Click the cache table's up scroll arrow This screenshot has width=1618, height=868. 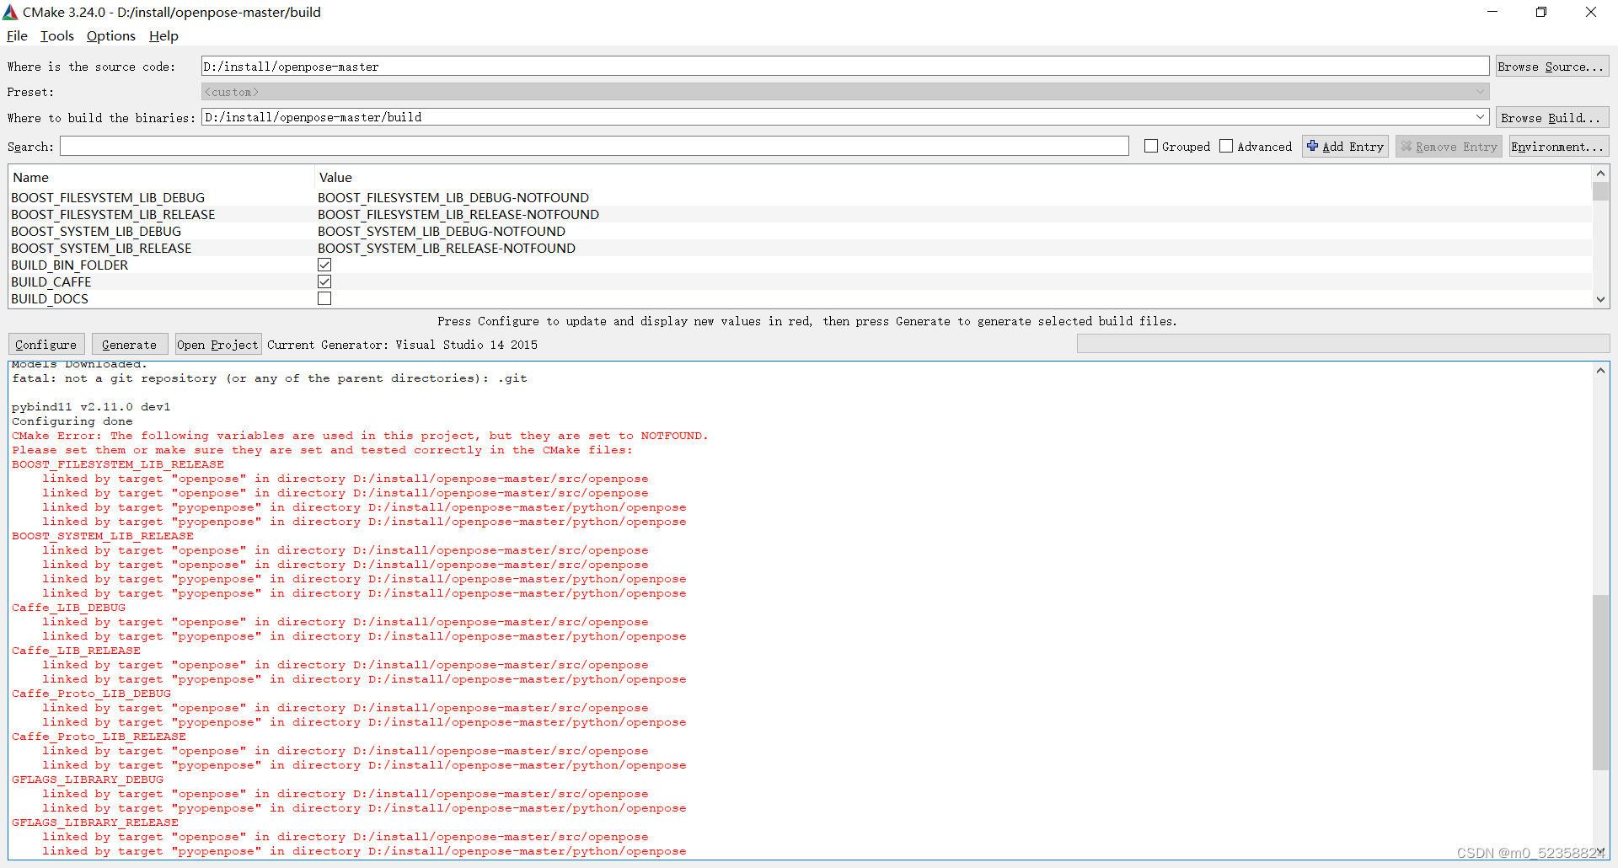(x=1600, y=174)
